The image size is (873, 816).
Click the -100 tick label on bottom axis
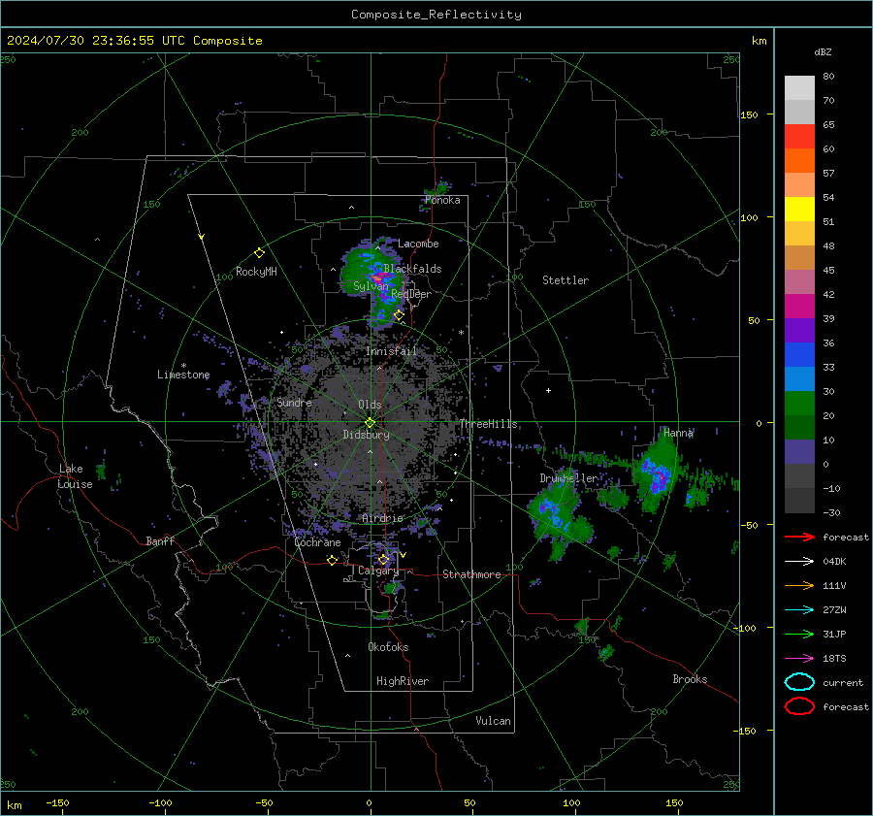[160, 802]
